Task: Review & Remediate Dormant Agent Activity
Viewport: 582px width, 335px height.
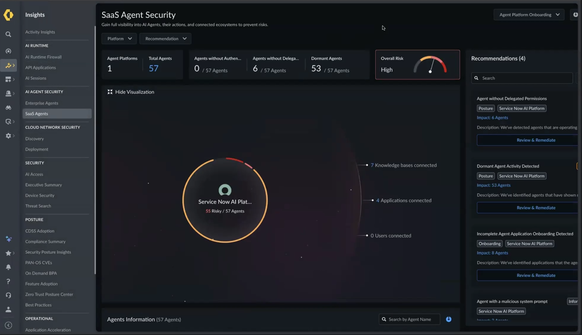Action: [527, 208]
